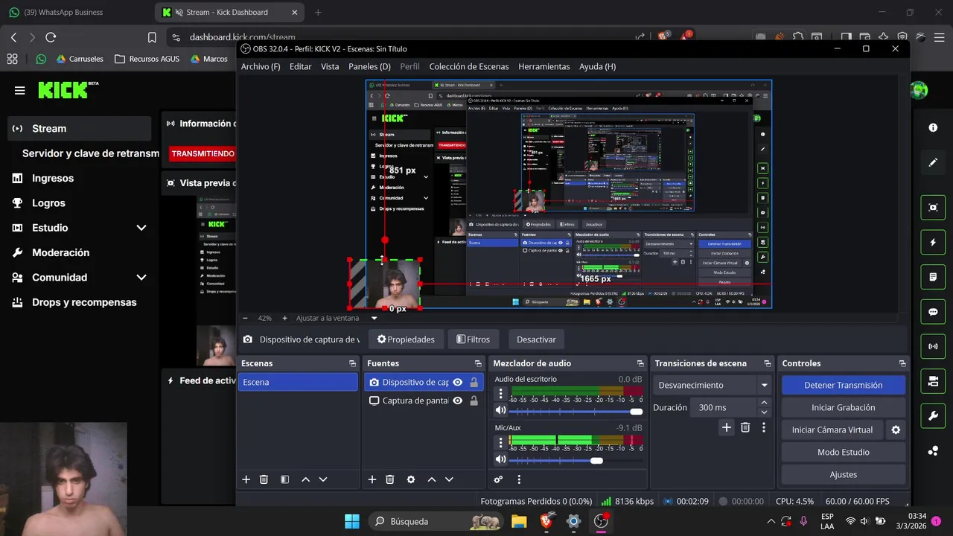This screenshot has width=953, height=536.
Task: Zoom out preview with minus button
Action: tap(246, 318)
